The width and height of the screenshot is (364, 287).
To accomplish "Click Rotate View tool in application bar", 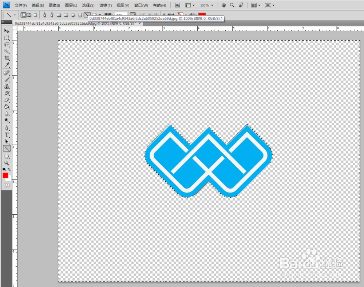I will [241, 5].
